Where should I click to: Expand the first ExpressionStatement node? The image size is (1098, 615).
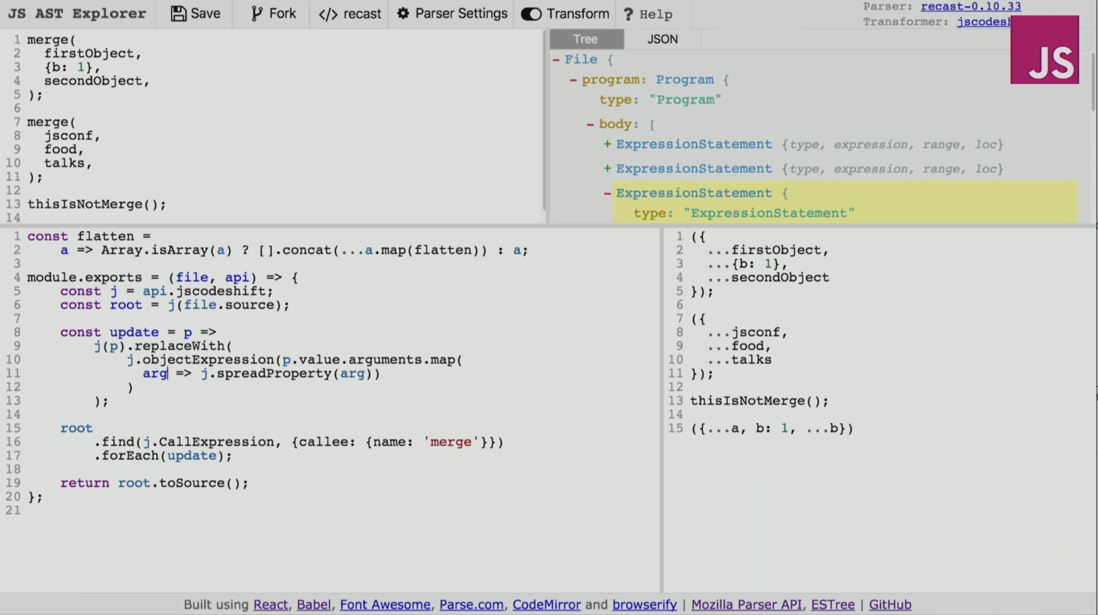click(x=607, y=144)
